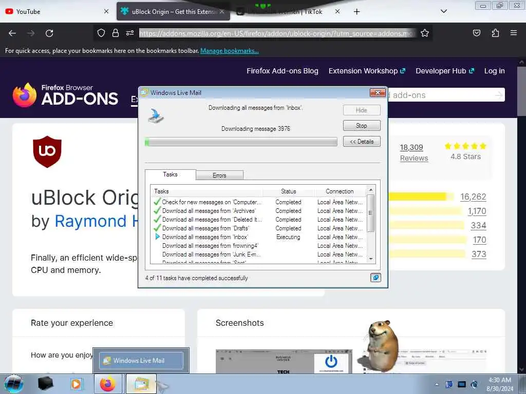Open the Extensions puzzle icon
The width and height of the screenshot is (526, 394).
click(495, 33)
